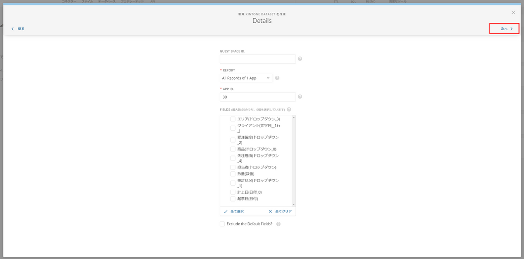Check the 起票日(日付) field
Viewport: 524px width, 259px height.
coord(233,199)
